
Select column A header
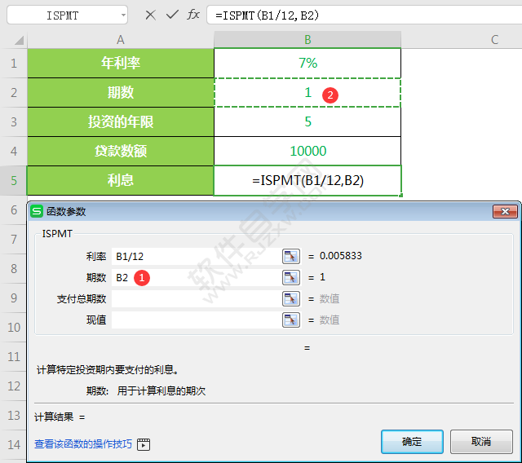click(x=121, y=40)
